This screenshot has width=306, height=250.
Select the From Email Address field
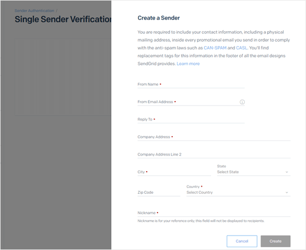point(191,102)
